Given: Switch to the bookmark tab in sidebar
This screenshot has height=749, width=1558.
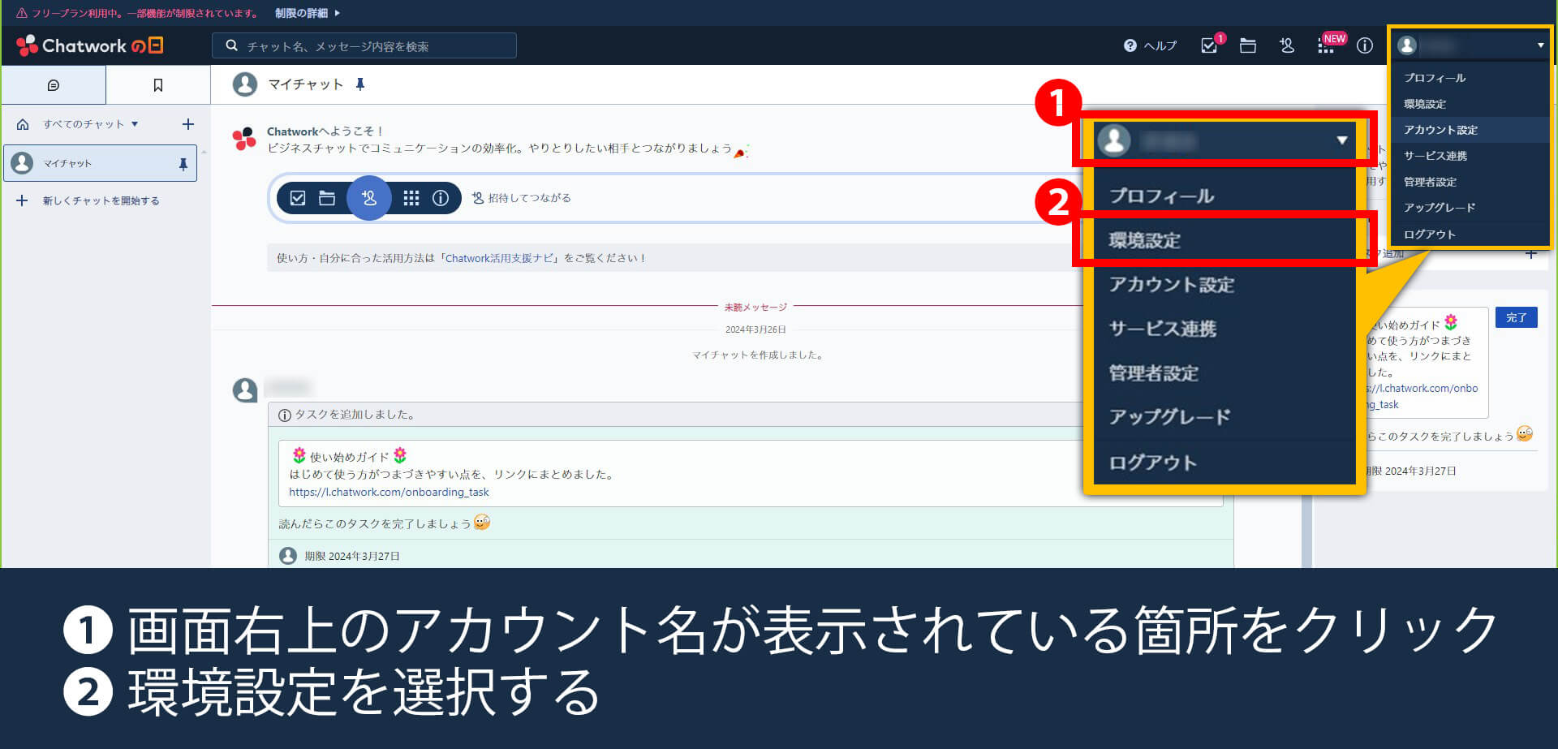Looking at the screenshot, I should (x=158, y=85).
